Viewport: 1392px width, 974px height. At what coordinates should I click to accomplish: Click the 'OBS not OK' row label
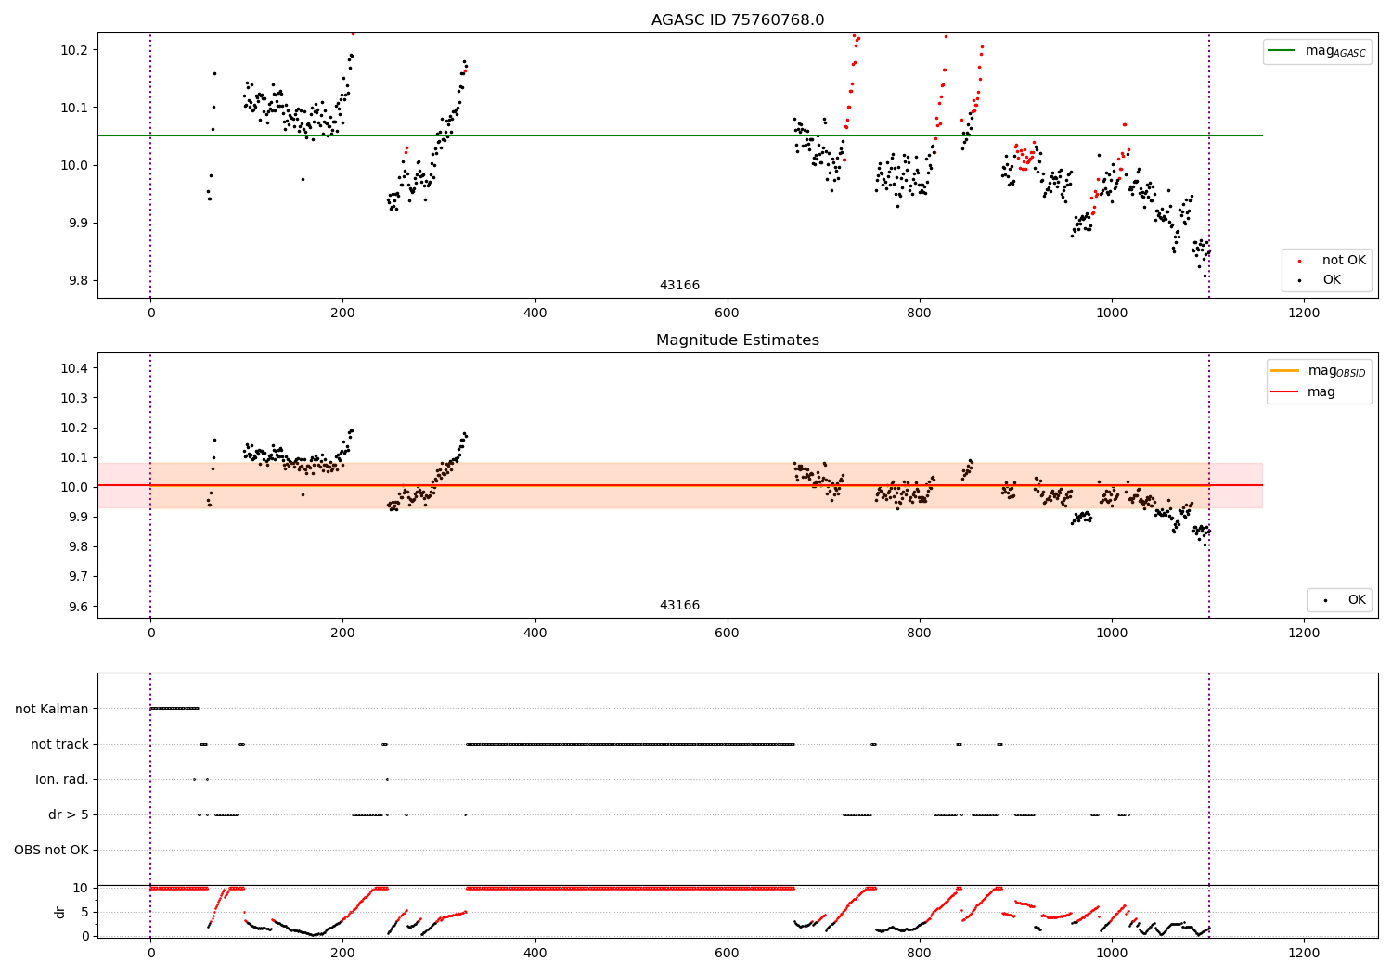pyautogui.click(x=51, y=851)
